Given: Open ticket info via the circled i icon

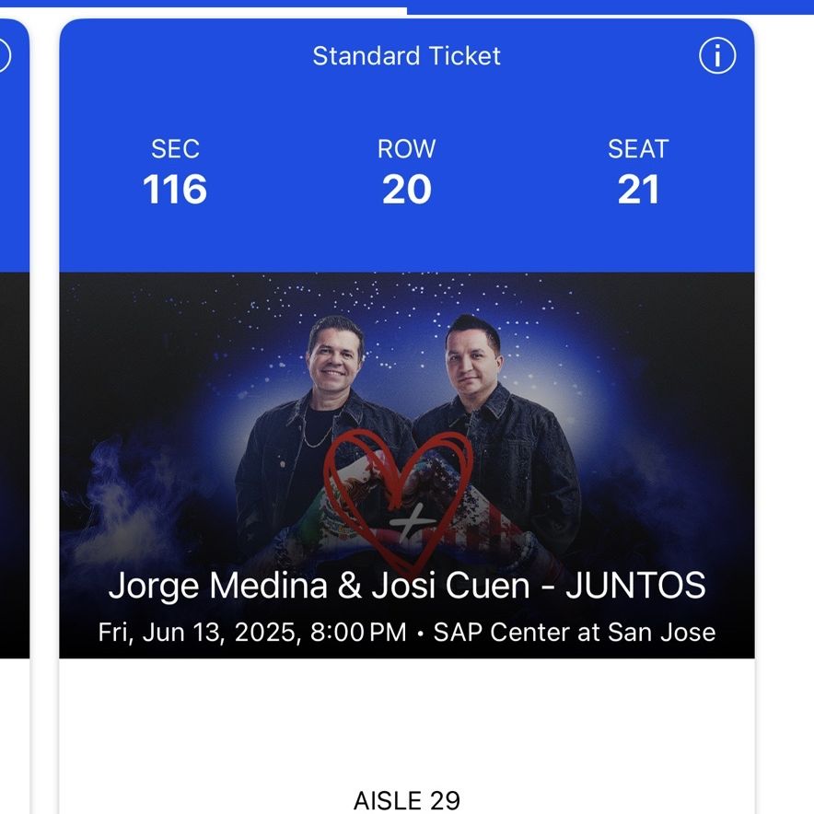Looking at the screenshot, I should point(717,55).
